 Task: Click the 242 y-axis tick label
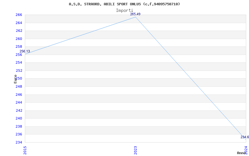click(x=19, y=111)
